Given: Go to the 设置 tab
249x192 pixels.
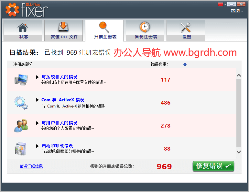Looking at the screenshot, I should 186,30.
